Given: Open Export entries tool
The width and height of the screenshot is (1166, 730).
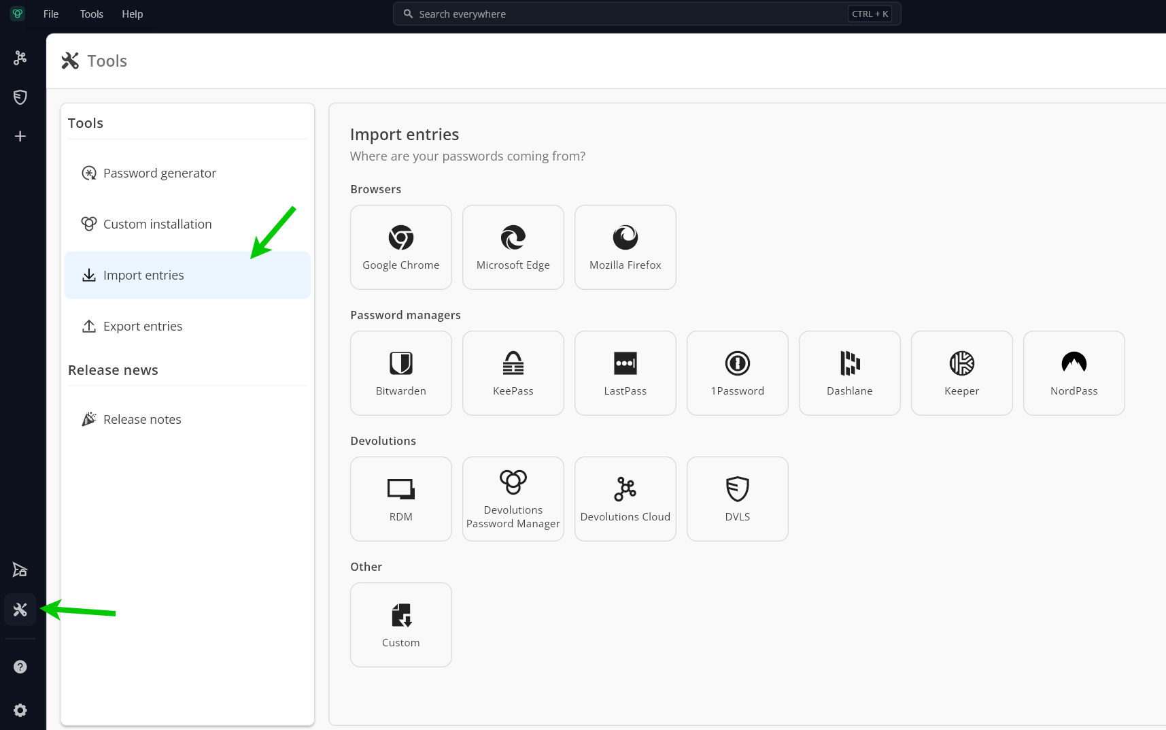Looking at the screenshot, I should [188, 327].
